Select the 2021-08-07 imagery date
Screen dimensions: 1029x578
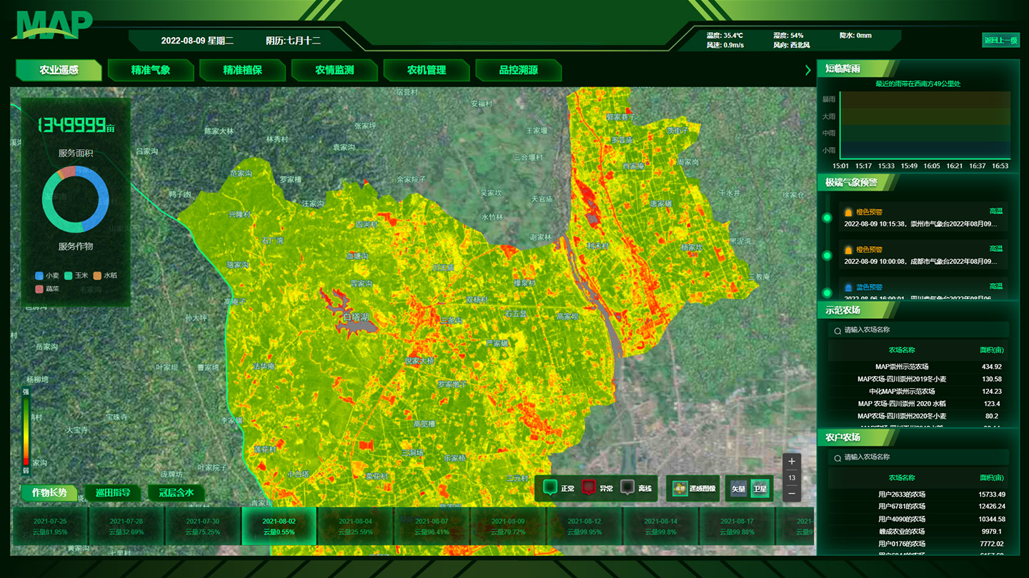pos(432,527)
